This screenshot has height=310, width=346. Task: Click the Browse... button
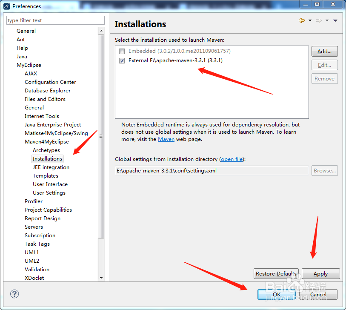pyautogui.click(x=325, y=171)
